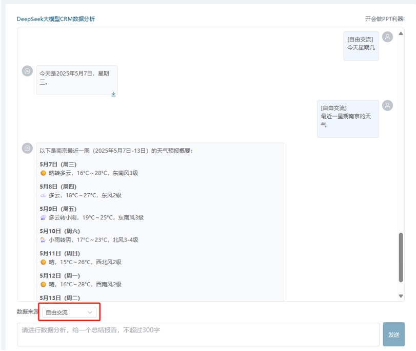
Task: Click the 5月10日 (周六) heading
Action: [x=60, y=231]
